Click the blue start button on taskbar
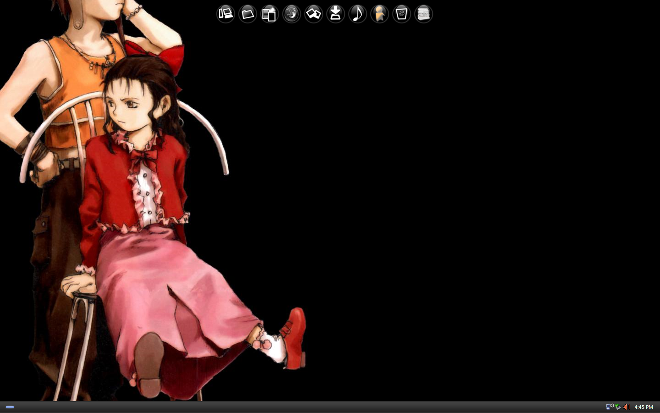Screen dimensions: 660x413 pos(10,407)
